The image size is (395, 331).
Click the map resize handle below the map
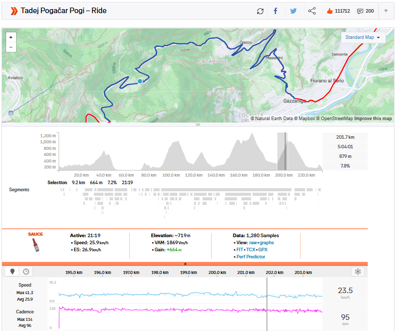(x=197, y=125)
